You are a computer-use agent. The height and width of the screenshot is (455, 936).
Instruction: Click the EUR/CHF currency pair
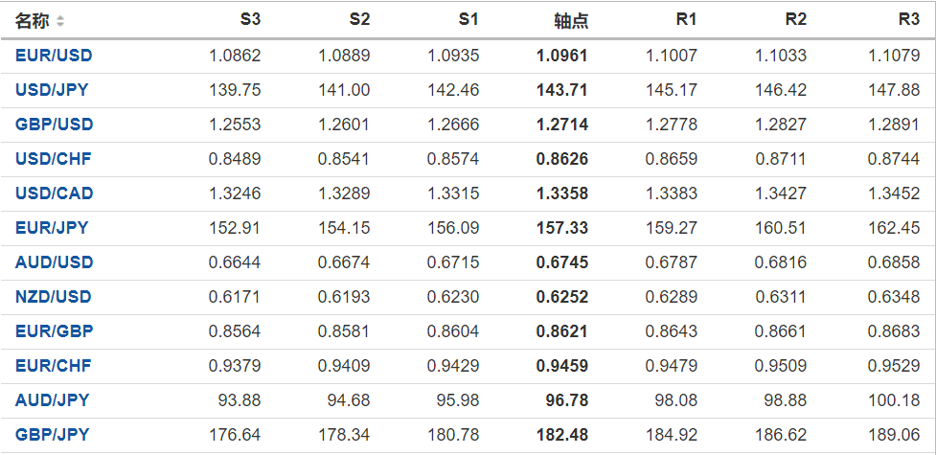(x=54, y=366)
